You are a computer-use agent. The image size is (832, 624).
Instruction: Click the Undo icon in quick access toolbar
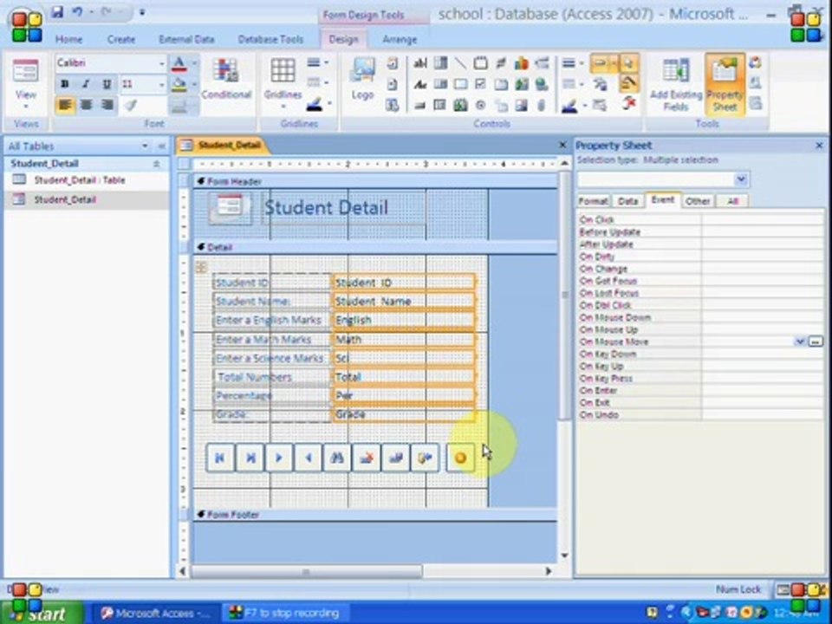point(77,11)
